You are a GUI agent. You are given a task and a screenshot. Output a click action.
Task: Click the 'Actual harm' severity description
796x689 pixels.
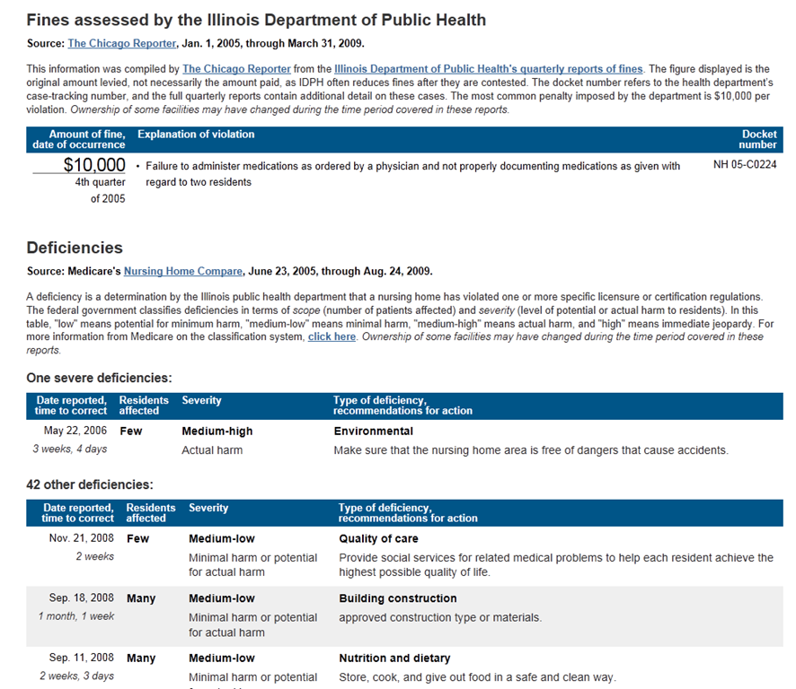tap(212, 450)
